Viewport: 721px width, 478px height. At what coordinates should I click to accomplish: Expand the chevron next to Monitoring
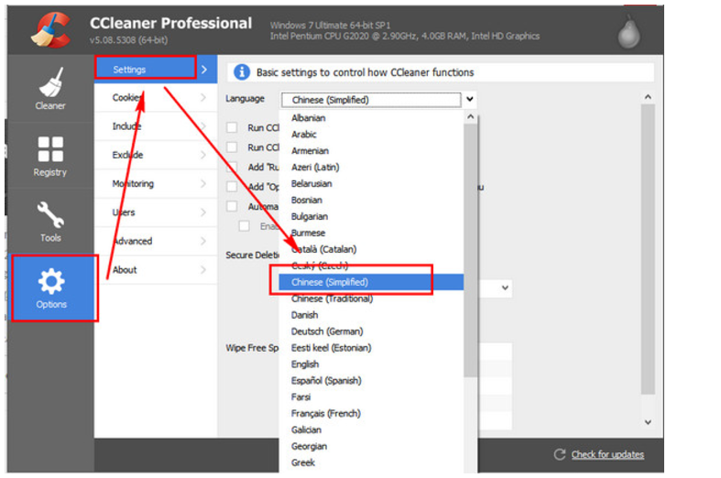[x=203, y=183]
